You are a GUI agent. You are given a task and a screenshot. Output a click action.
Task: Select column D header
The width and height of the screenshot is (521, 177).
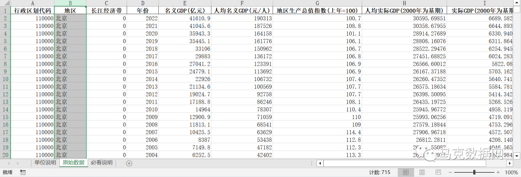pos(142,3)
